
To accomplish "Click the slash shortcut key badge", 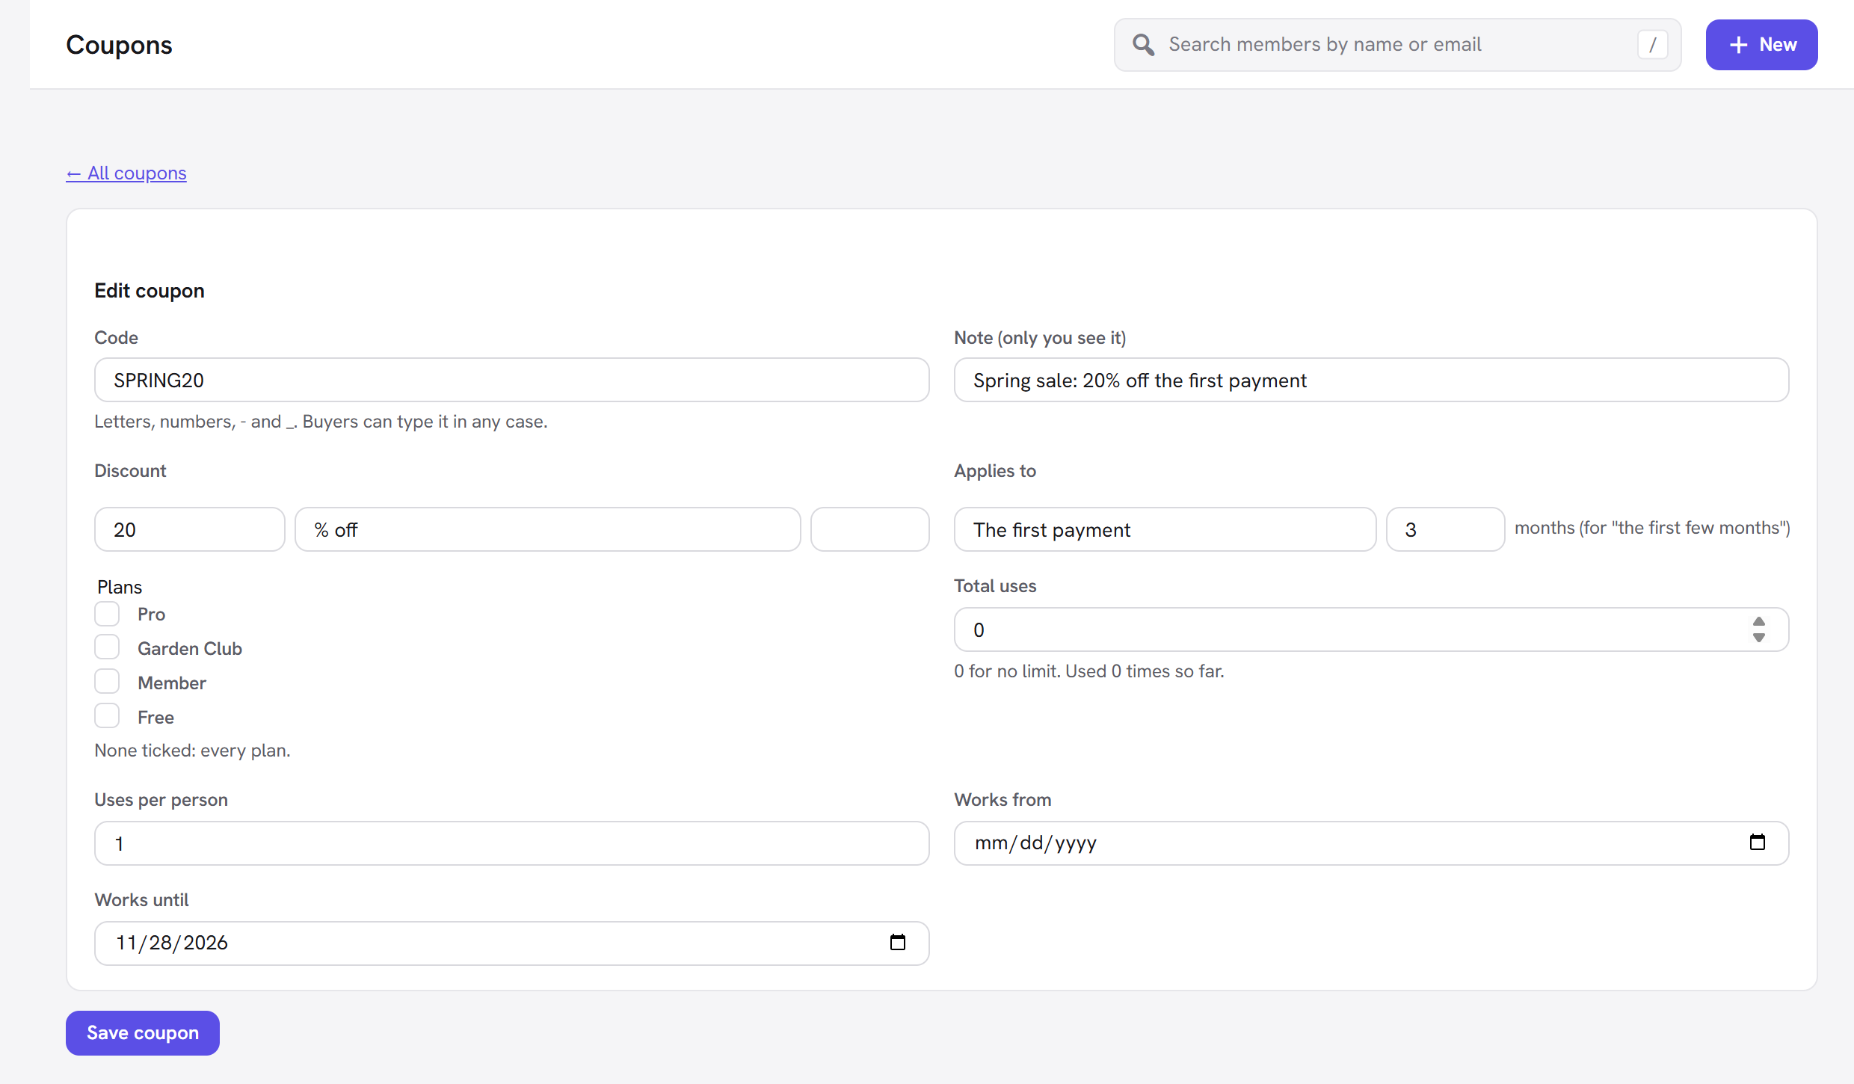I will [1653, 45].
